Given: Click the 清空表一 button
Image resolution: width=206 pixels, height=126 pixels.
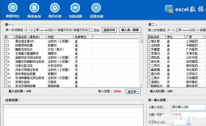Looking at the screenshot, I should pyautogui.click(x=133, y=91).
